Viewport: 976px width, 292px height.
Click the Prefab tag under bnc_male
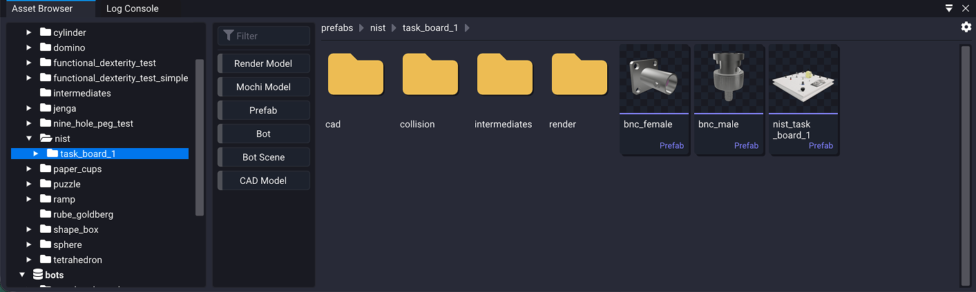point(746,146)
